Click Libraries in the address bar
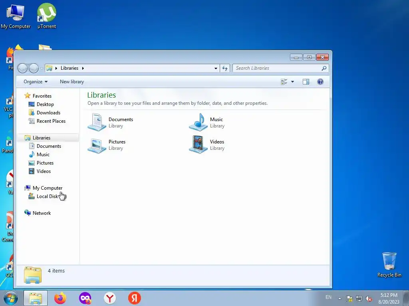 coord(69,68)
